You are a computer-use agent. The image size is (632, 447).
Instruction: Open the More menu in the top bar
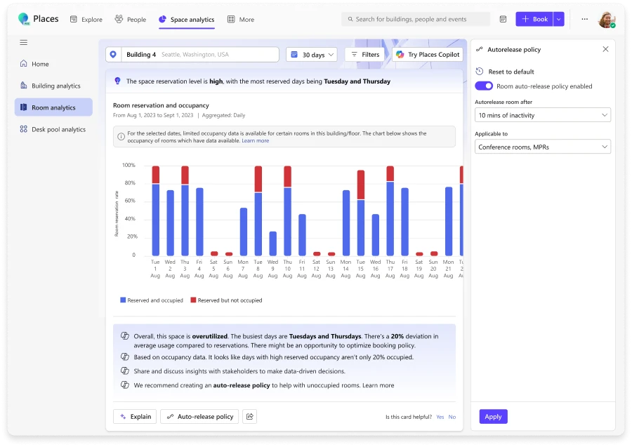point(240,20)
